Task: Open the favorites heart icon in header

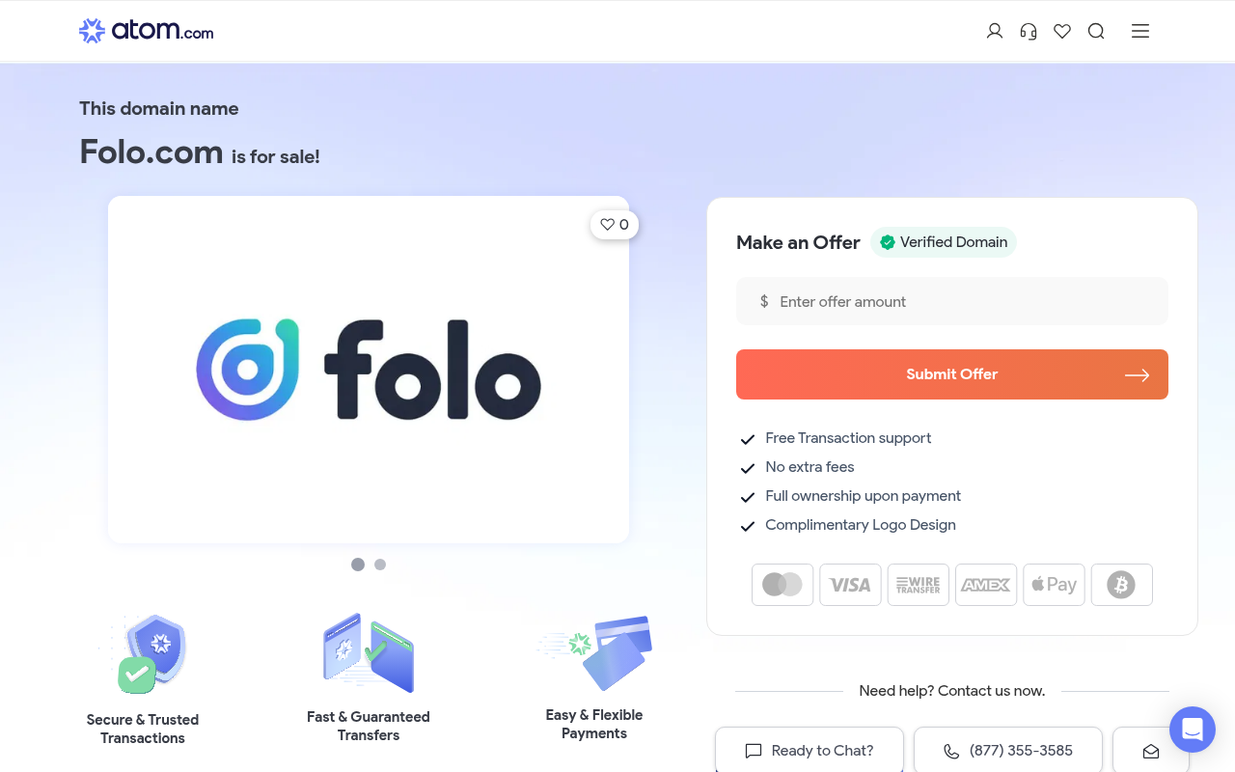Action: (1062, 31)
